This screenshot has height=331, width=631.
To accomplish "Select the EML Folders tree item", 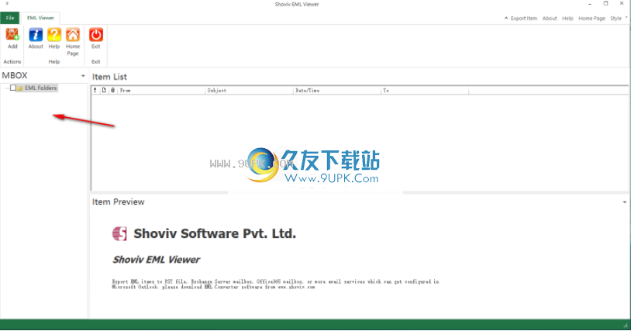I will (x=40, y=88).
